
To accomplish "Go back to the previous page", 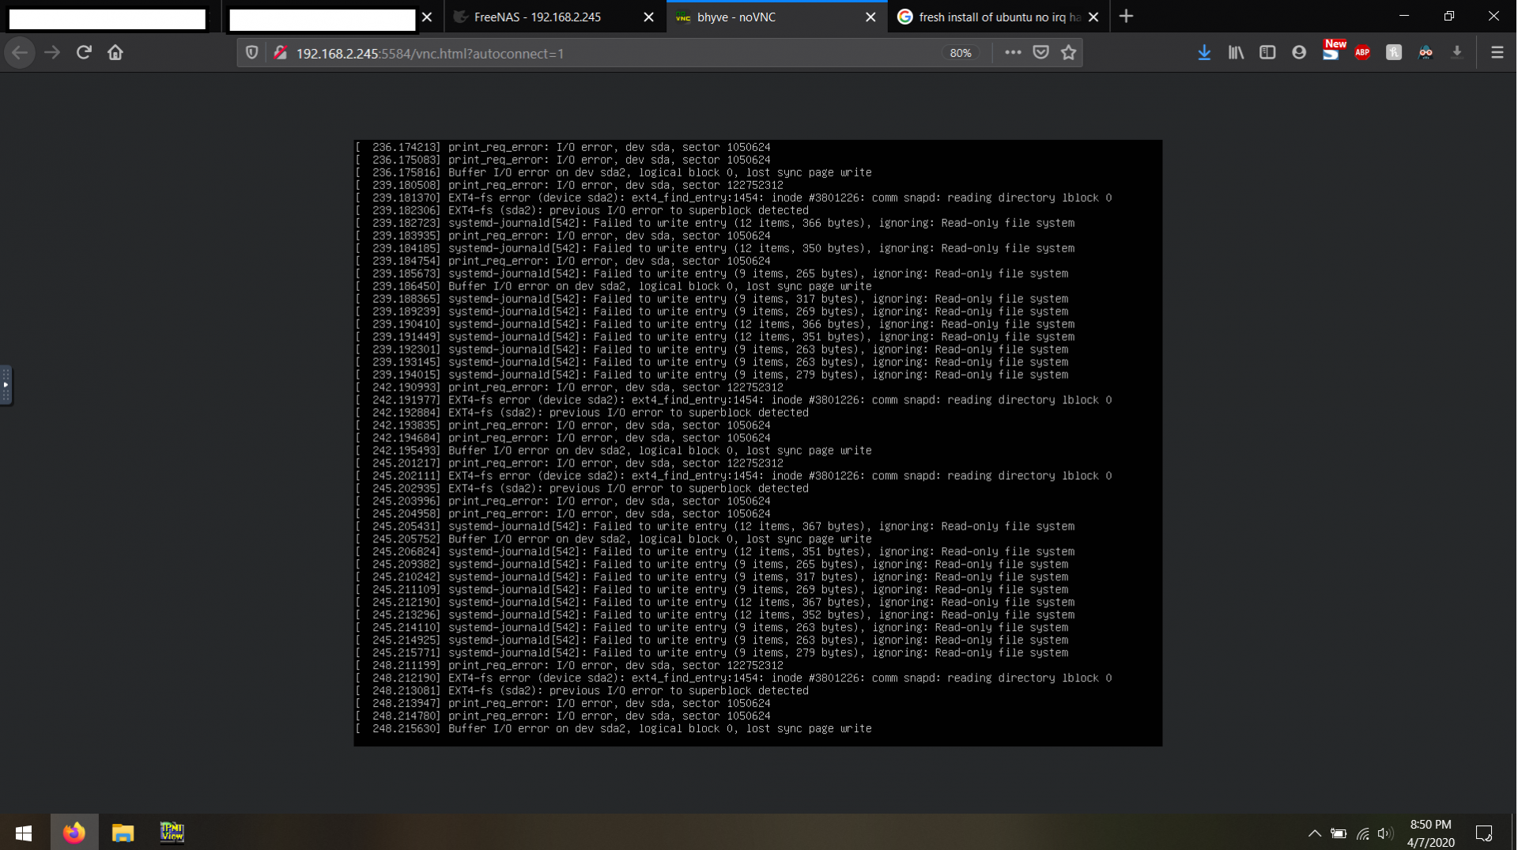I will (x=20, y=53).
